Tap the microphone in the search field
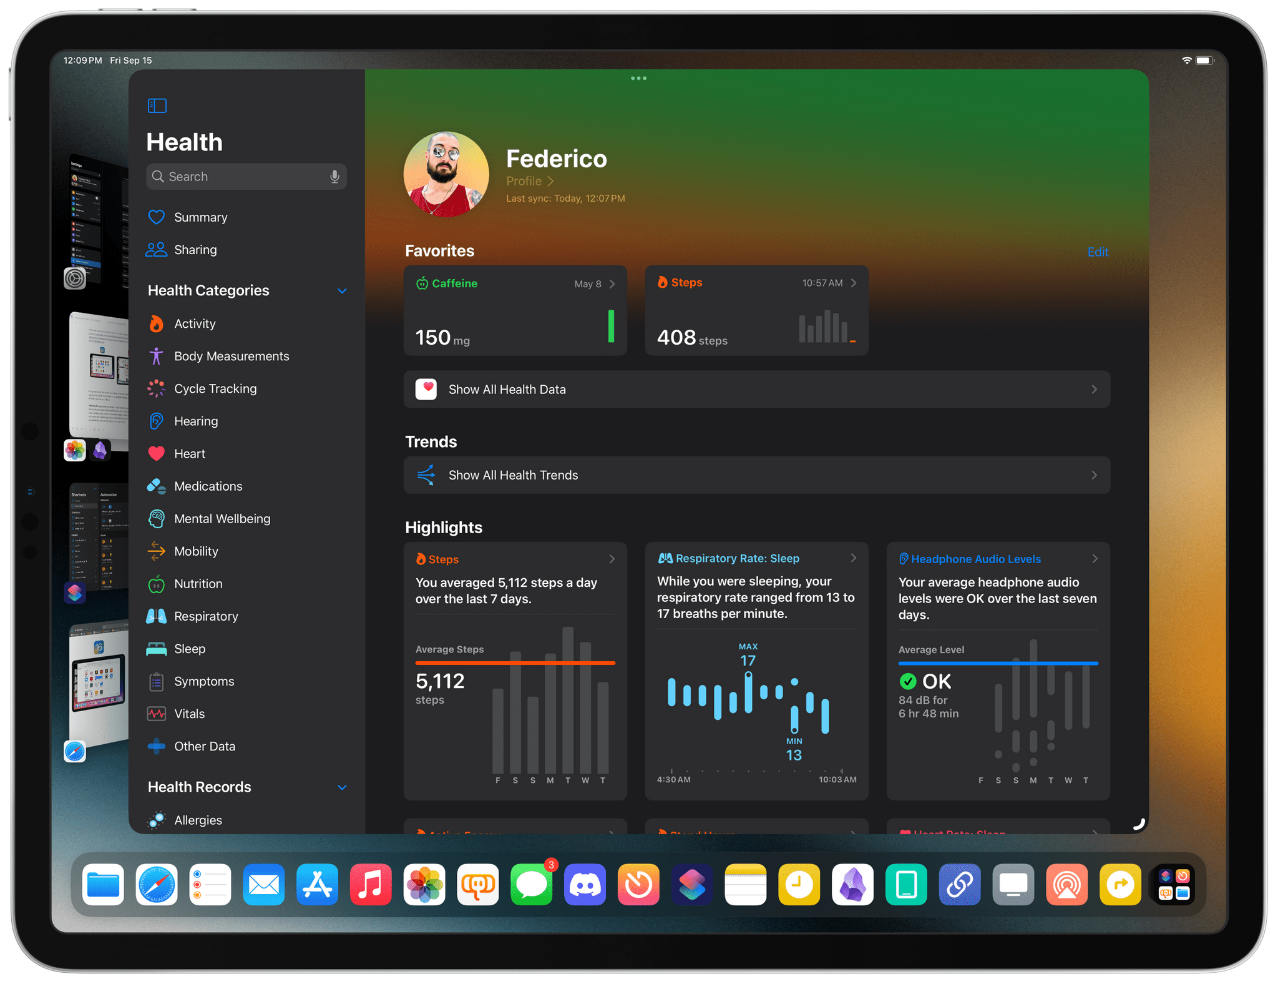Screen dimensions: 1278x984 click(334, 177)
